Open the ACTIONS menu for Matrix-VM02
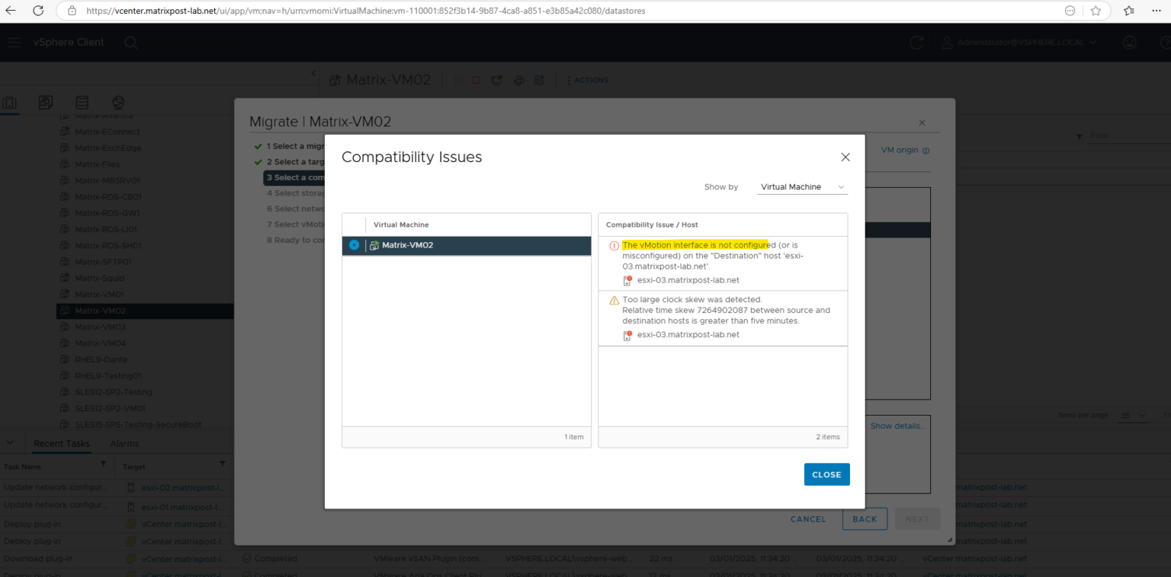 [x=588, y=80]
